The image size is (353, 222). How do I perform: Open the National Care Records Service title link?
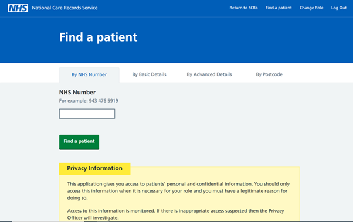[x=65, y=8]
